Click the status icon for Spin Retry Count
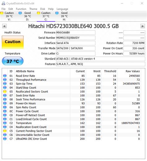147x161 pixels. tap(5, 107)
